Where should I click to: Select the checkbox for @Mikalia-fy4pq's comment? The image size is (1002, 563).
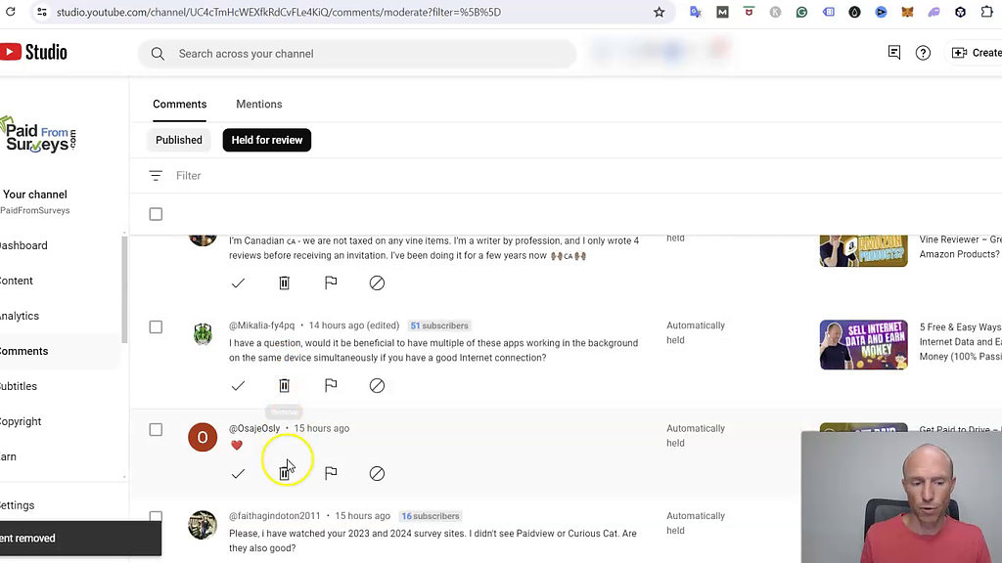(156, 326)
